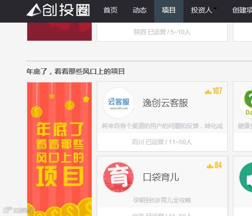Open the 口袋育儿 project title link

tap(161, 177)
